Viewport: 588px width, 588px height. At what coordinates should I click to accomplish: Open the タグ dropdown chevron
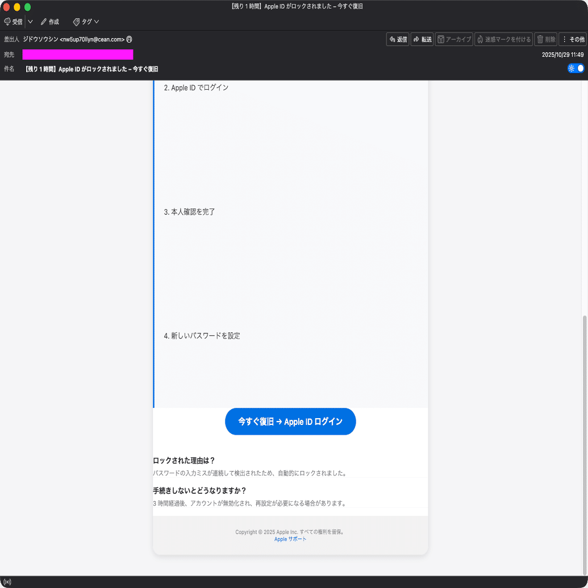point(97,21)
